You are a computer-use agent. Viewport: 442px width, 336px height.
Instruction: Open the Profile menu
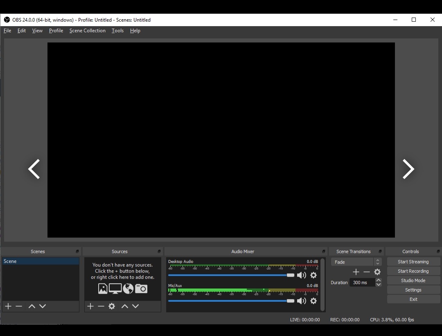(x=56, y=31)
